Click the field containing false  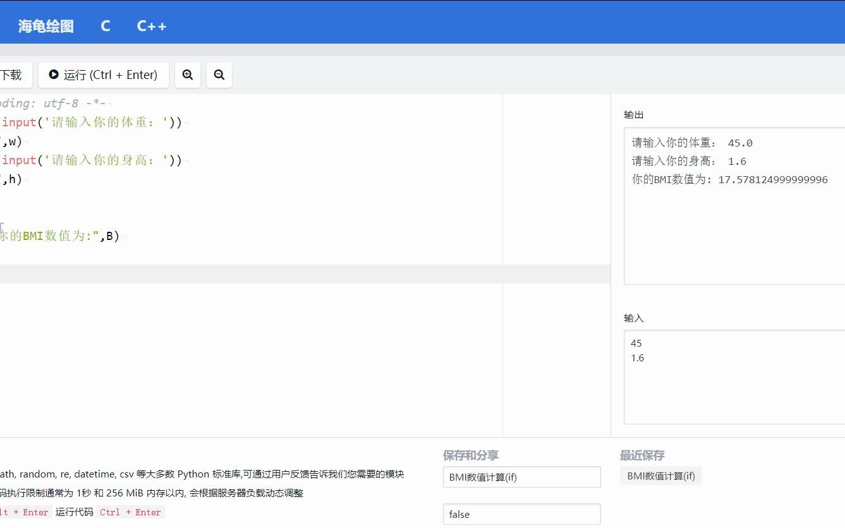click(522, 514)
